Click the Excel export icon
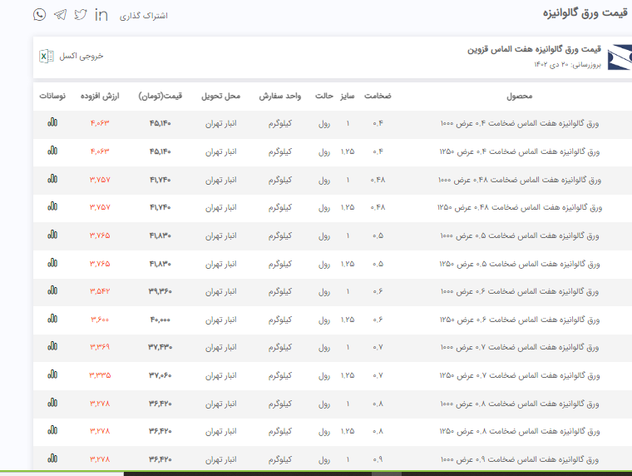Screen dimensions: 632x476 46,56
